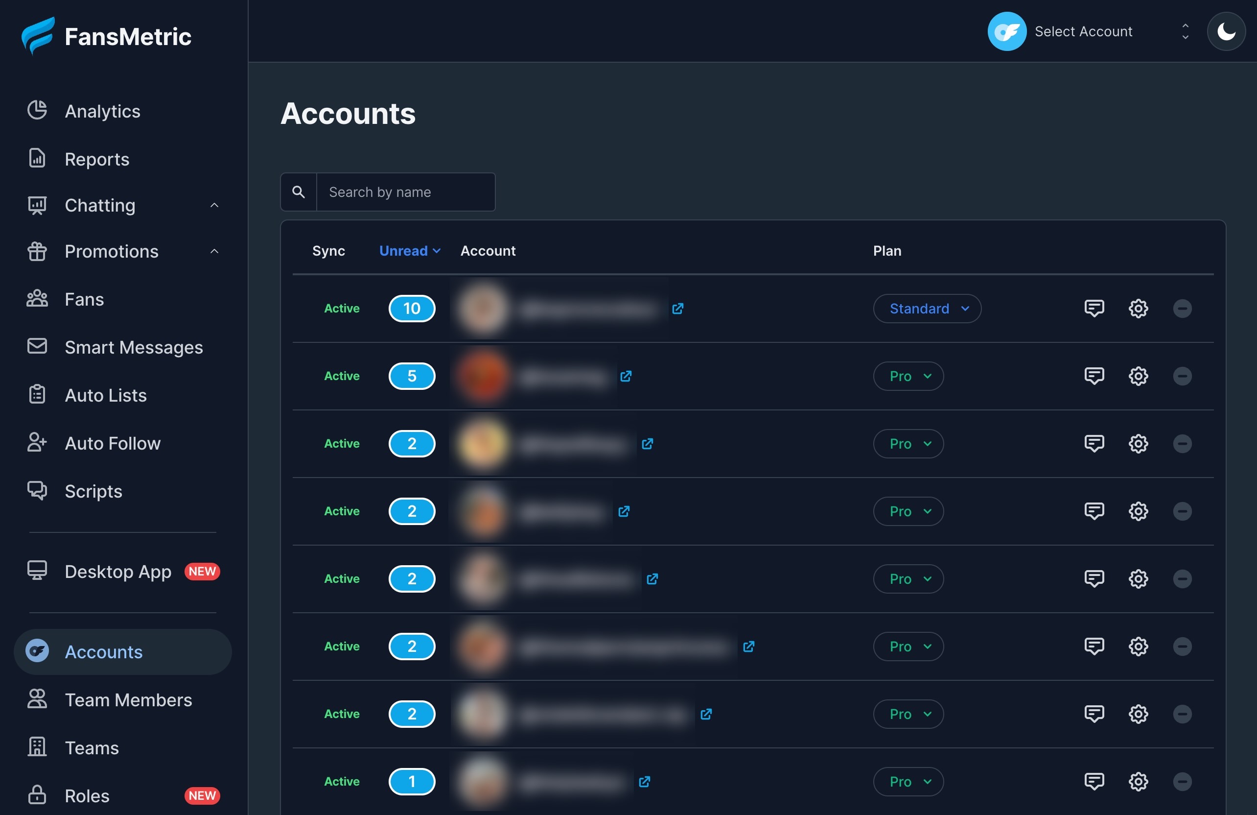Open messages icon in the 5-unread row
Viewport: 1257px width, 815px height.
pos(1094,376)
